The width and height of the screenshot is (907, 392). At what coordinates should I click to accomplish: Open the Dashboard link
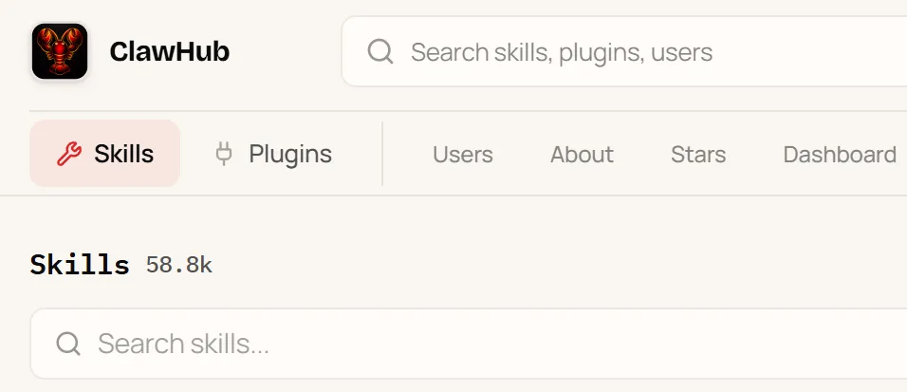(x=840, y=155)
